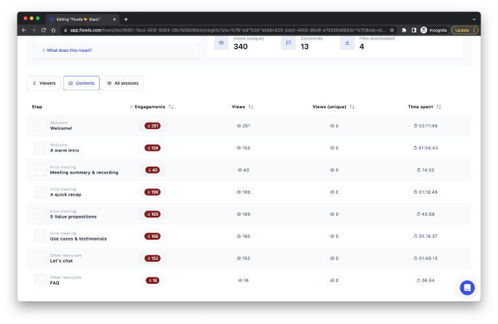
Task: Click the Update button in Chrome
Action: [465, 30]
